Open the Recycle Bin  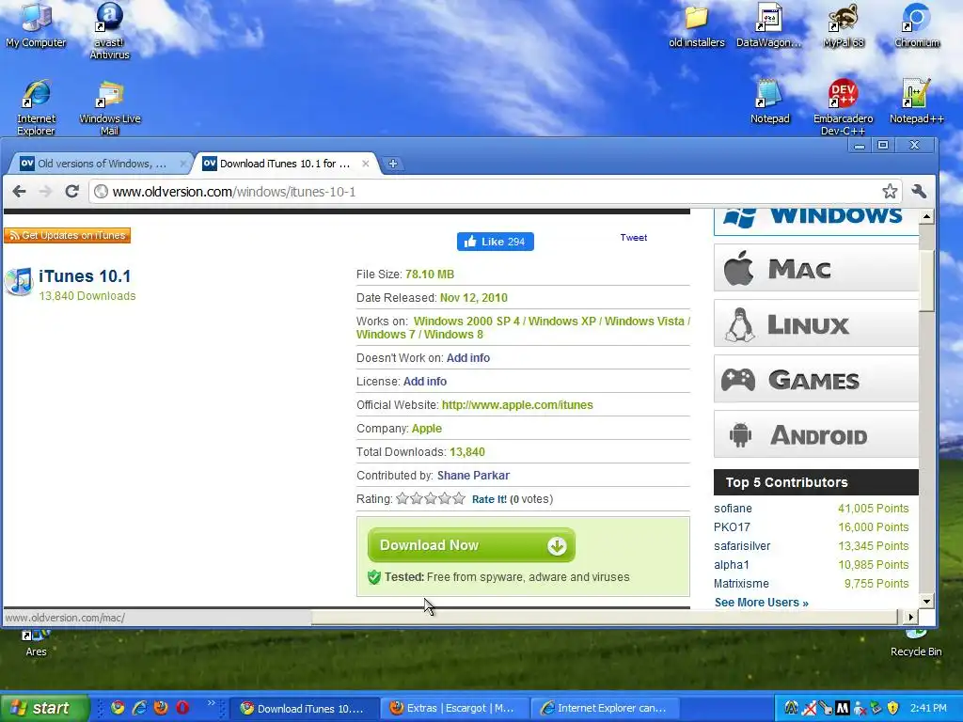click(x=916, y=643)
